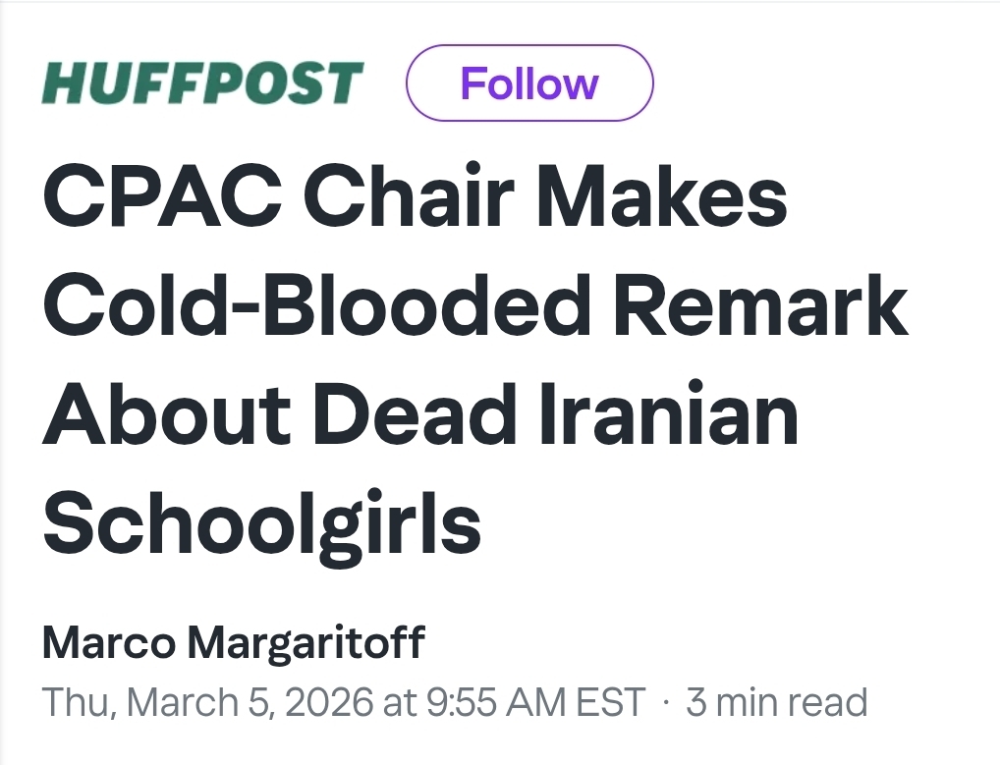Click the Cold-Blooded Remark headline line
This screenshot has height=765, width=1000.
pos(473,304)
